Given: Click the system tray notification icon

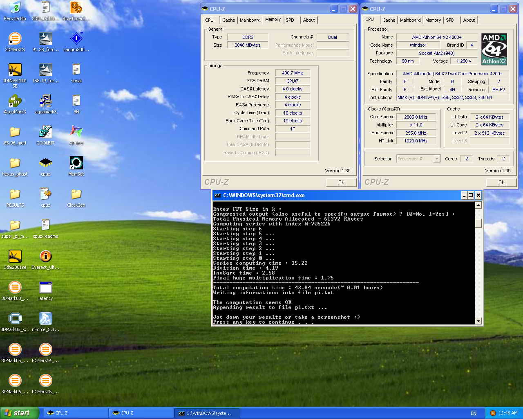Looking at the screenshot, I should [493, 413].
